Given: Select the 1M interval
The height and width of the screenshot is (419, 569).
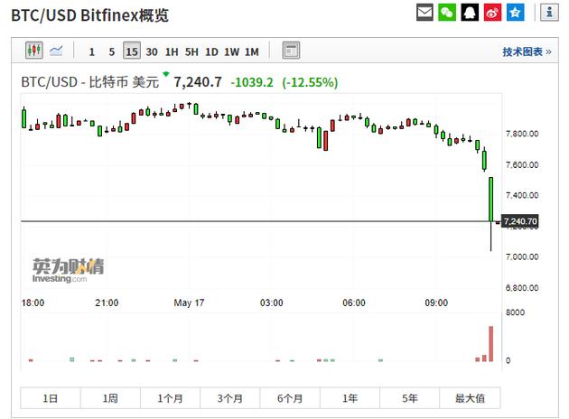Looking at the screenshot, I should tap(251, 51).
